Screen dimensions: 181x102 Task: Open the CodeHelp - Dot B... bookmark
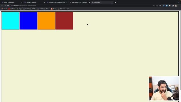point(29,9)
